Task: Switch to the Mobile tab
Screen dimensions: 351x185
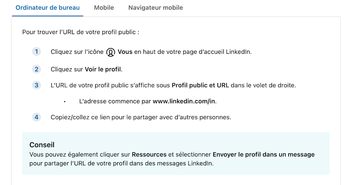Action: pos(104,7)
